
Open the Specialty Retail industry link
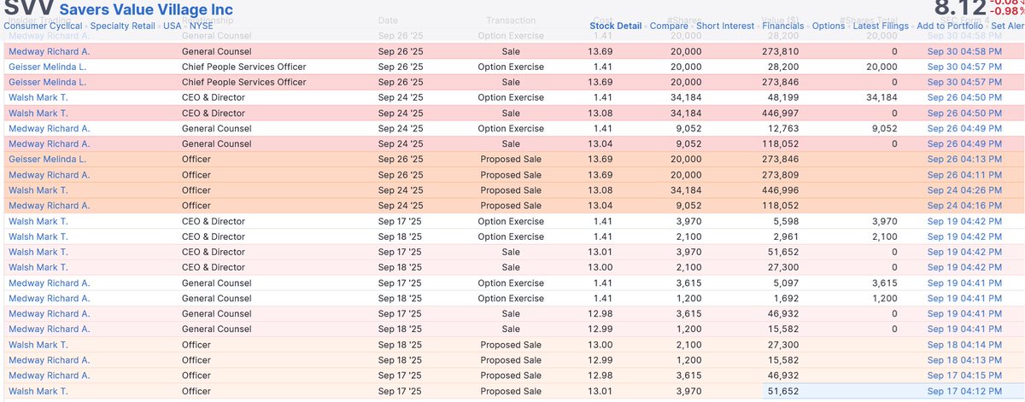point(123,26)
